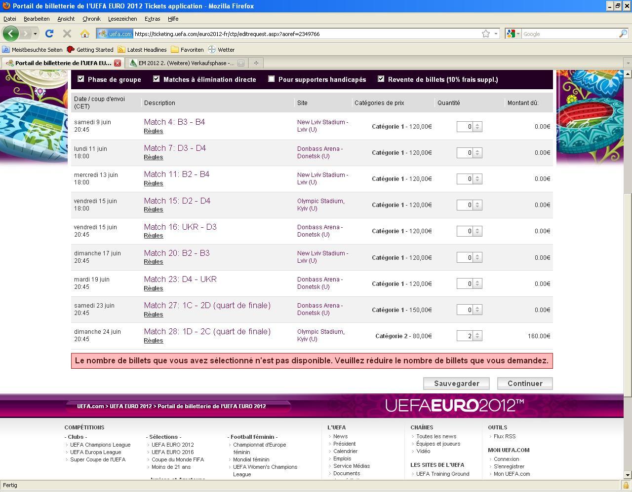Click the Match 28 quantity field
The height and width of the screenshot is (492, 632).
pos(465,336)
